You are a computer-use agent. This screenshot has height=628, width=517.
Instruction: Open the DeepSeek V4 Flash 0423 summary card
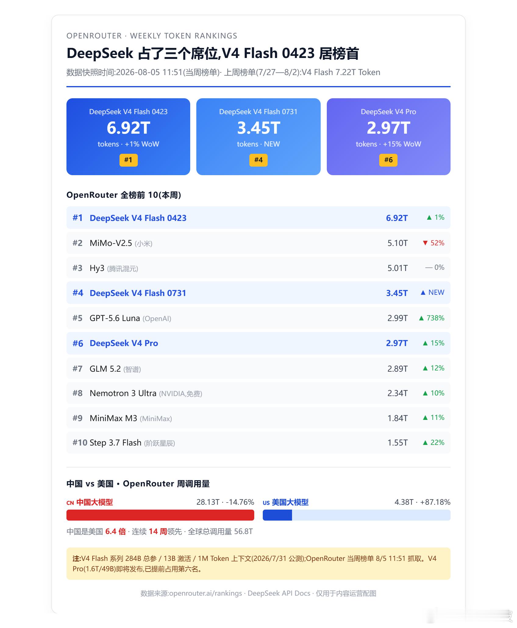click(128, 137)
